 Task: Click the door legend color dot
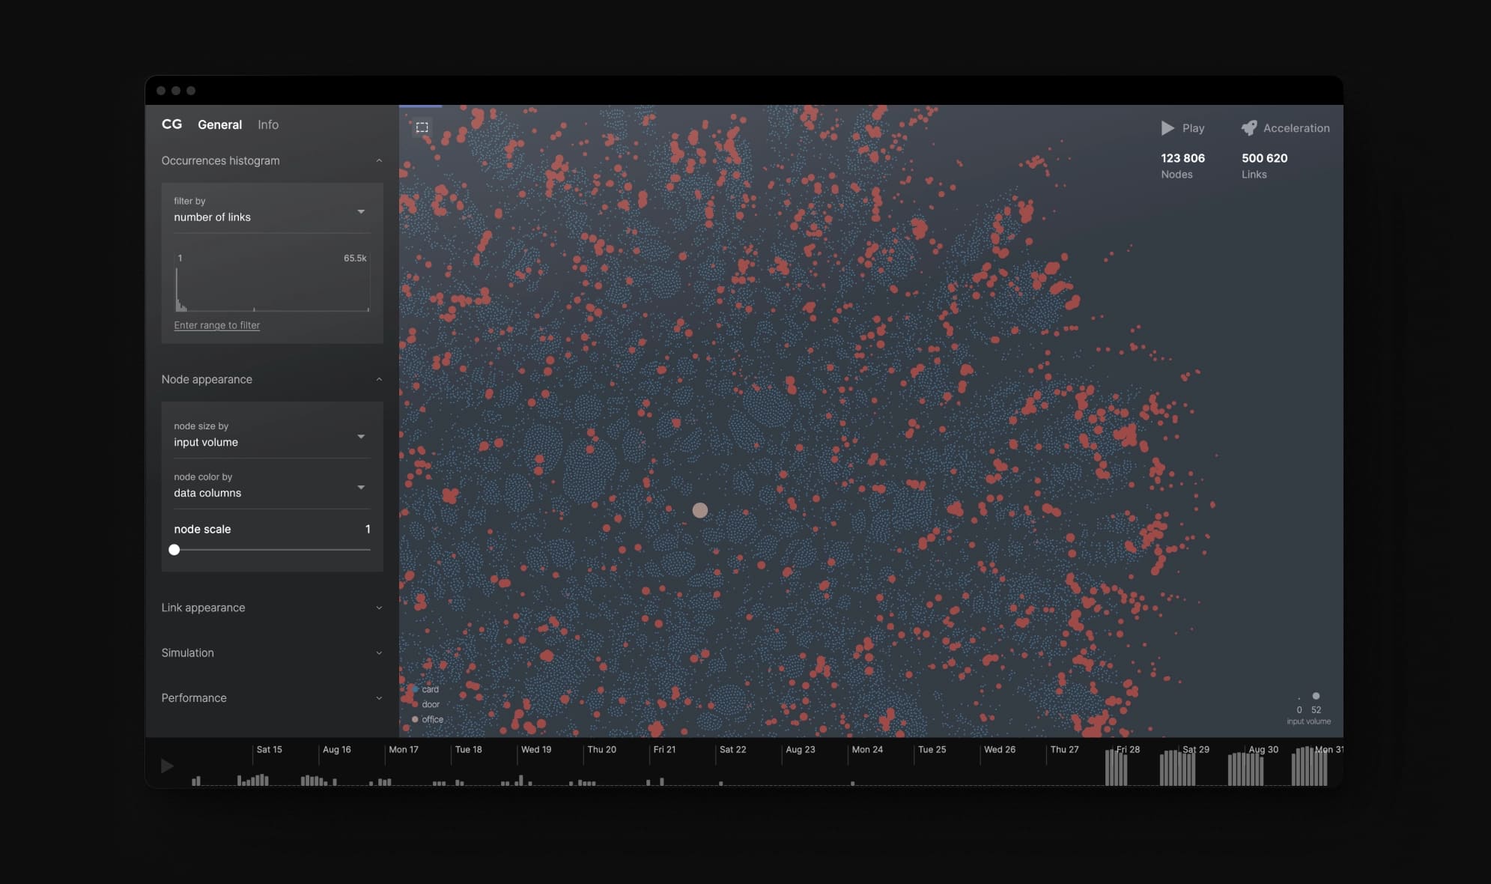click(x=415, y=704)
